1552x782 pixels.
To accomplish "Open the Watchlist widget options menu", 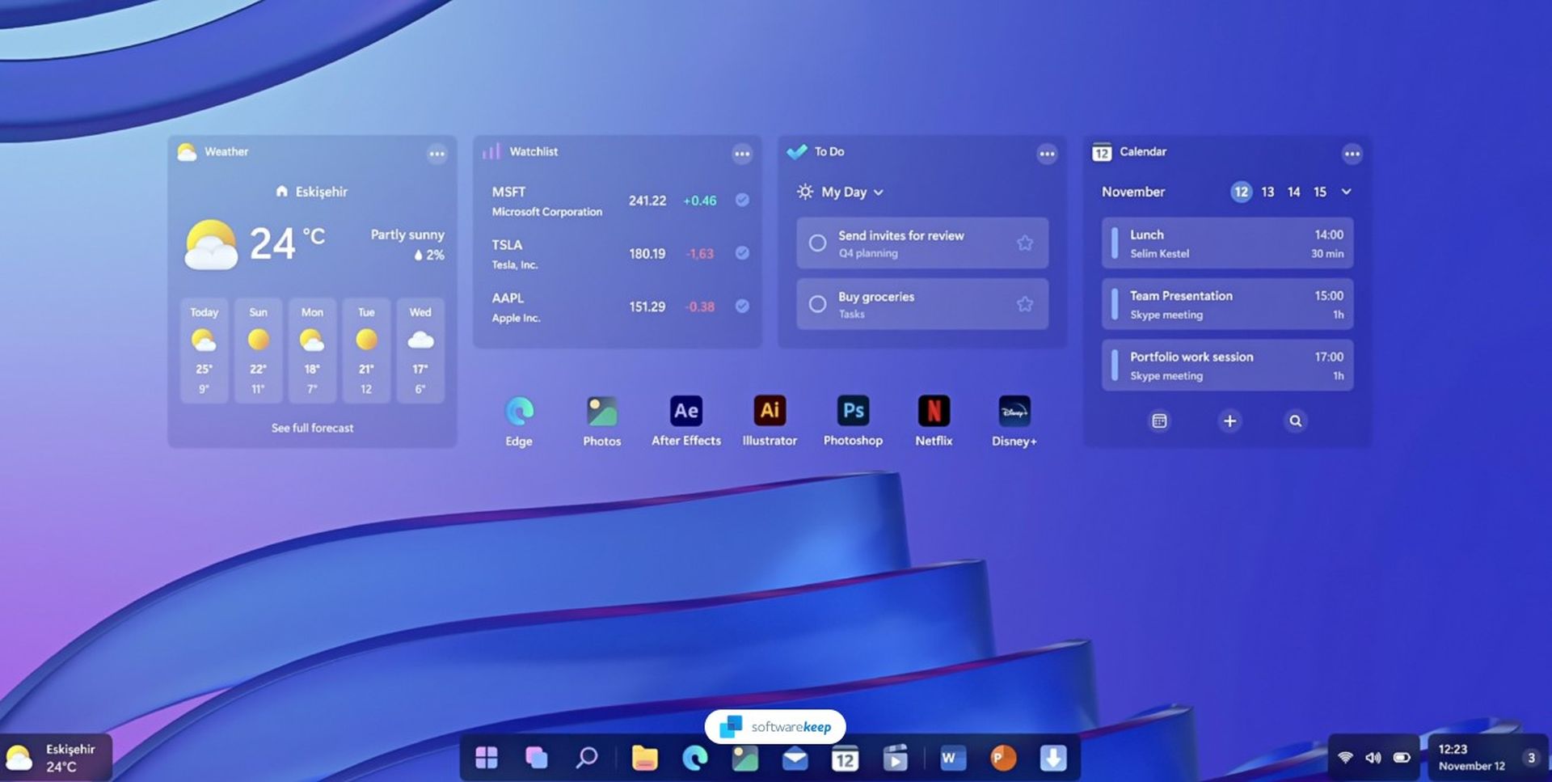I will coord(742,154).
